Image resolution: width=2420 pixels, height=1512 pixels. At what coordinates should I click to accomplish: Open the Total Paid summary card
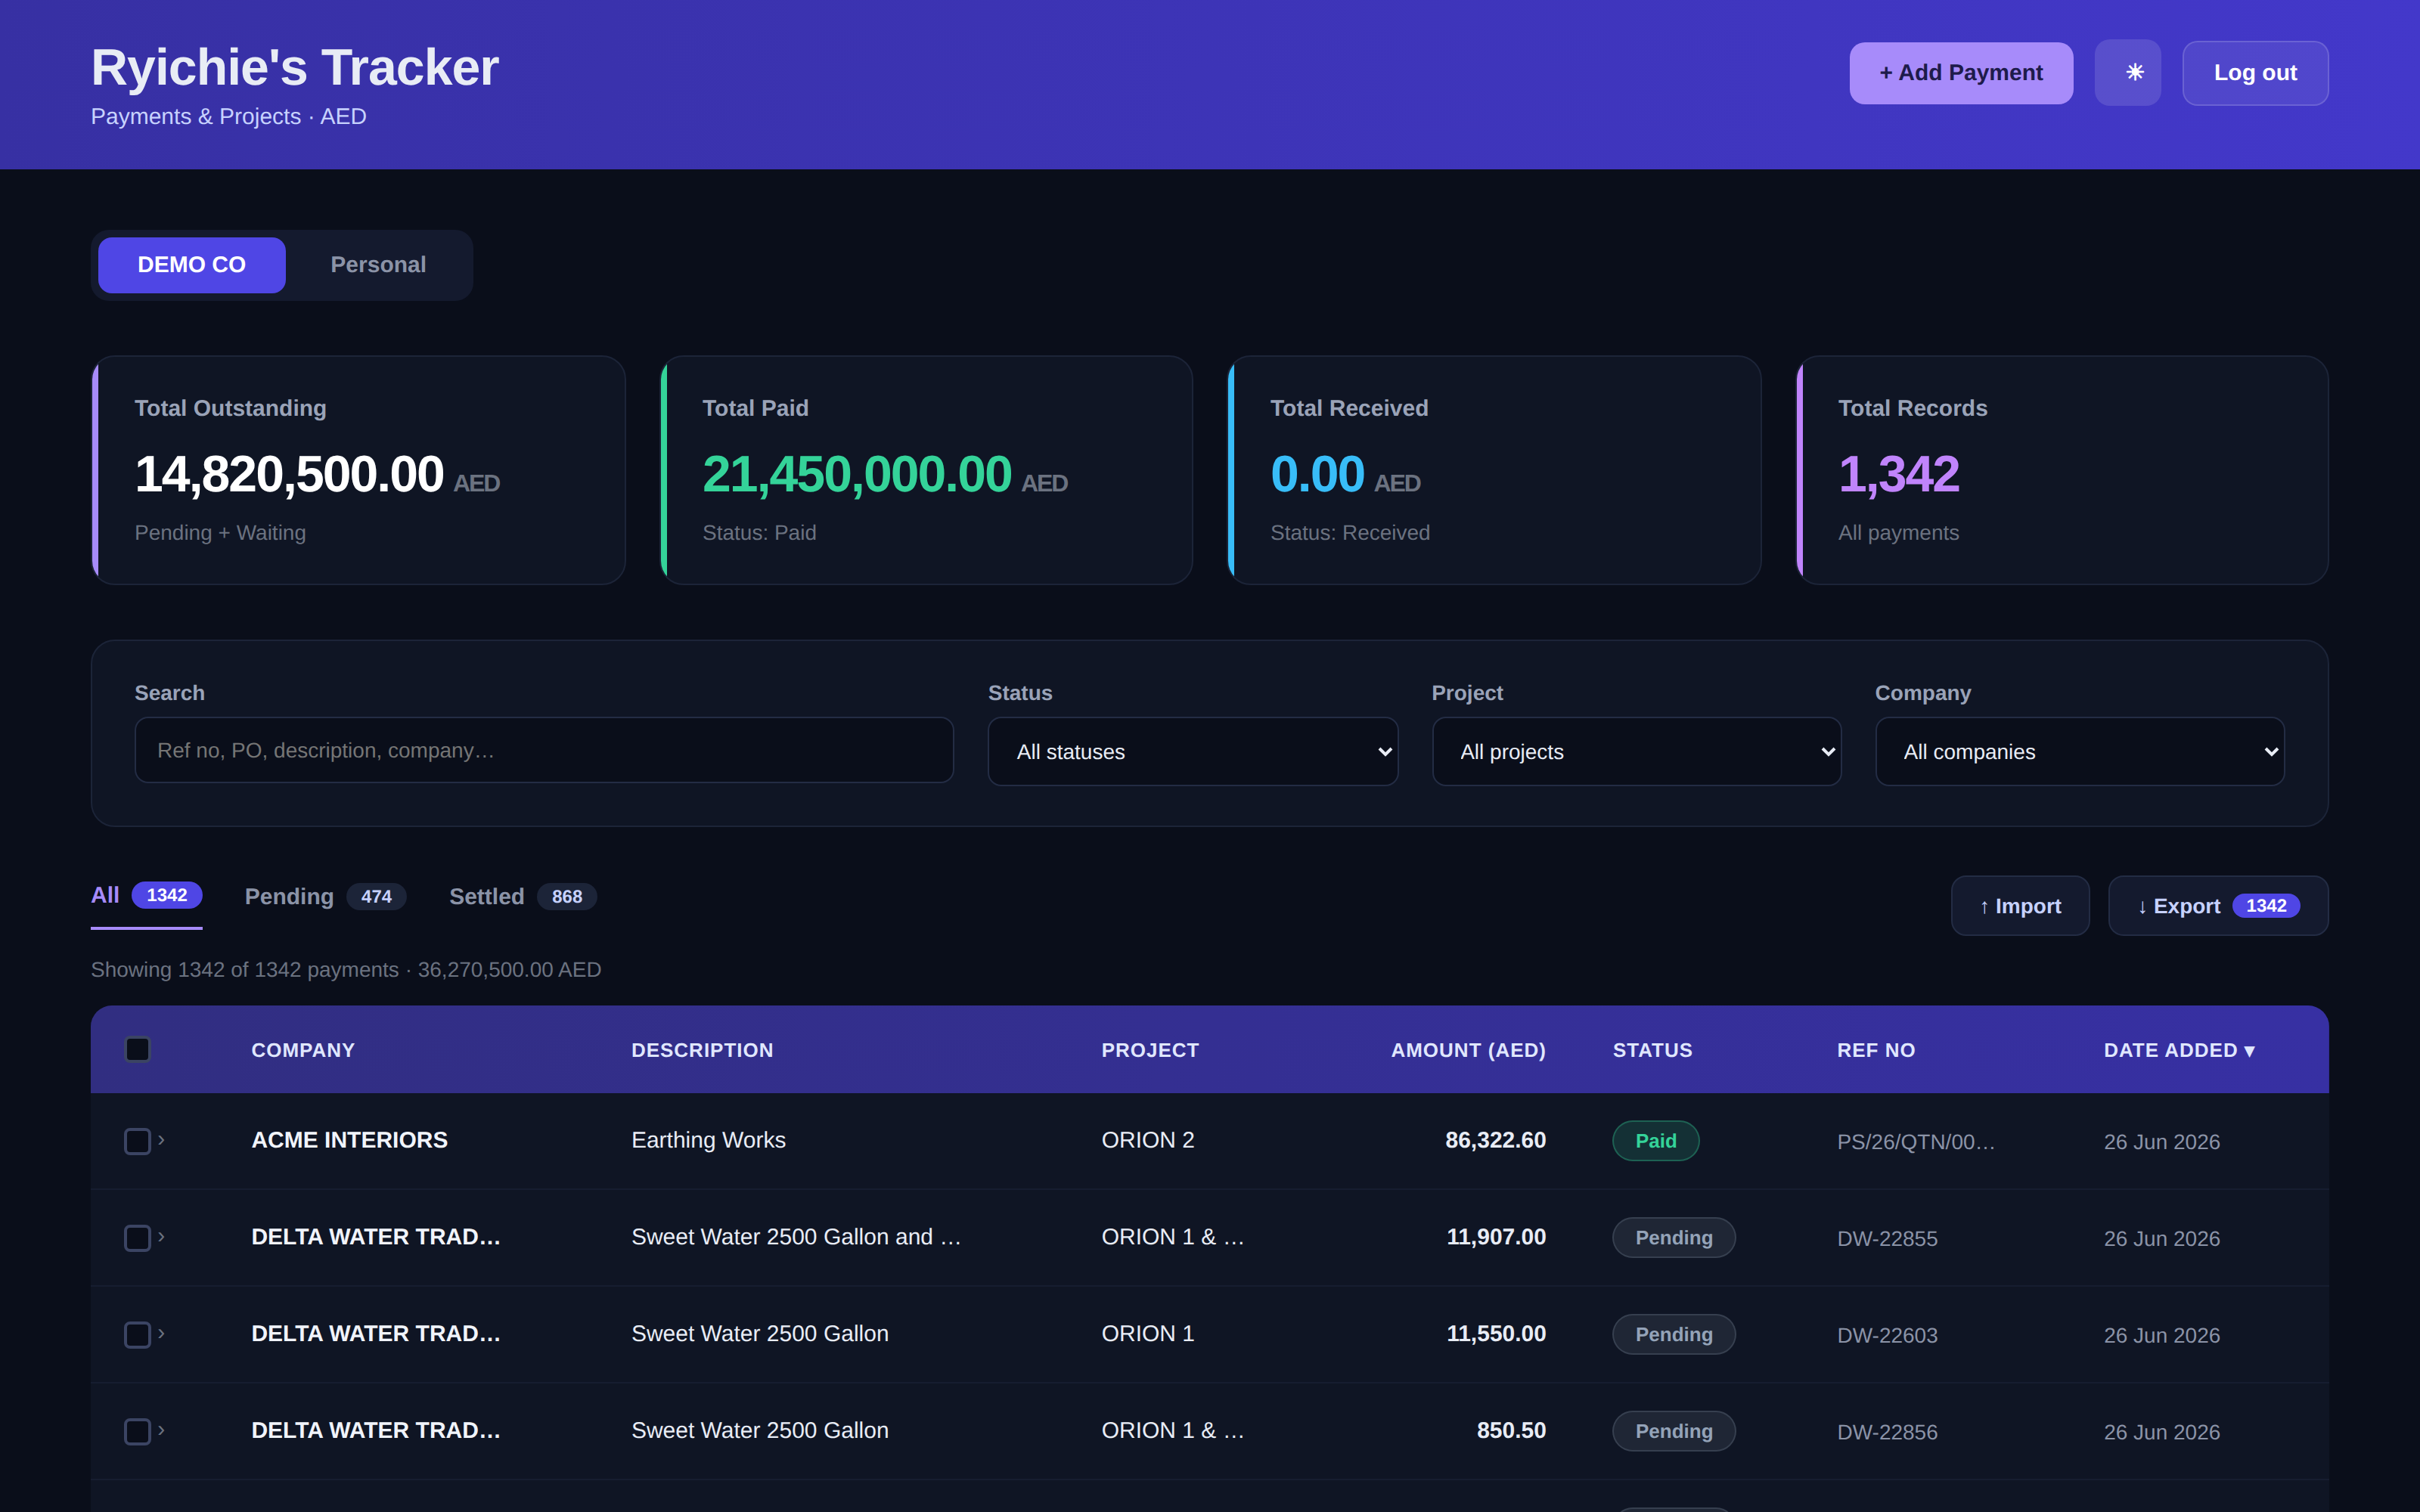[x=926, y=470]
